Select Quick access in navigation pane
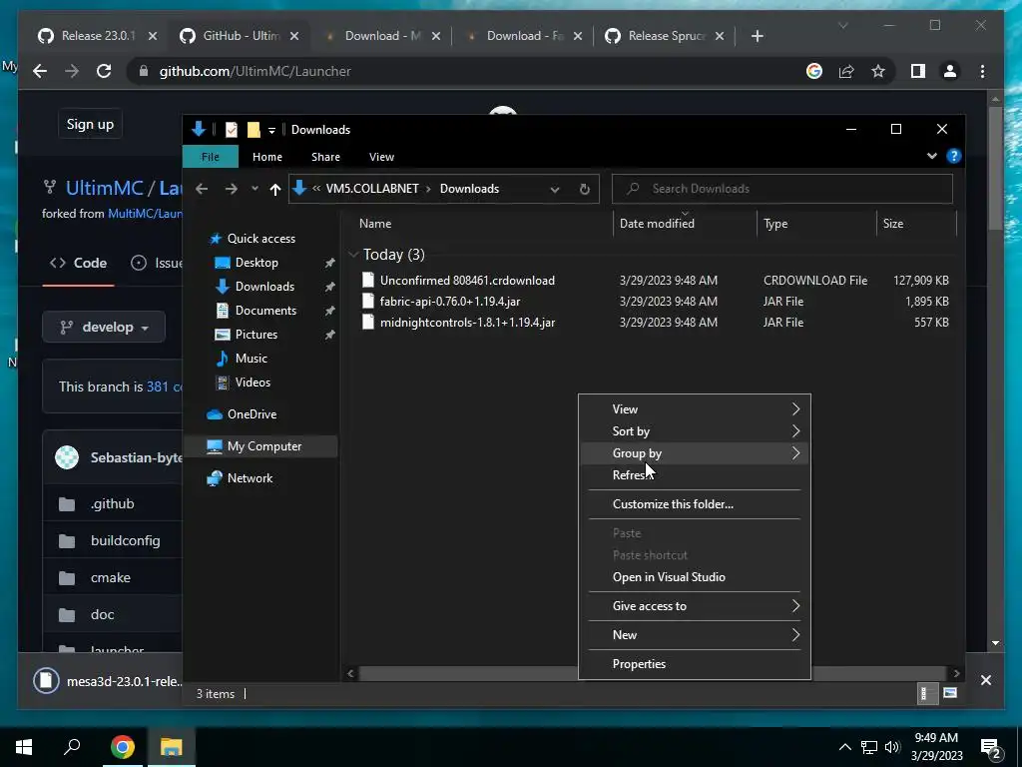The height and width of the screenshot is (767, 1022). 260,239
